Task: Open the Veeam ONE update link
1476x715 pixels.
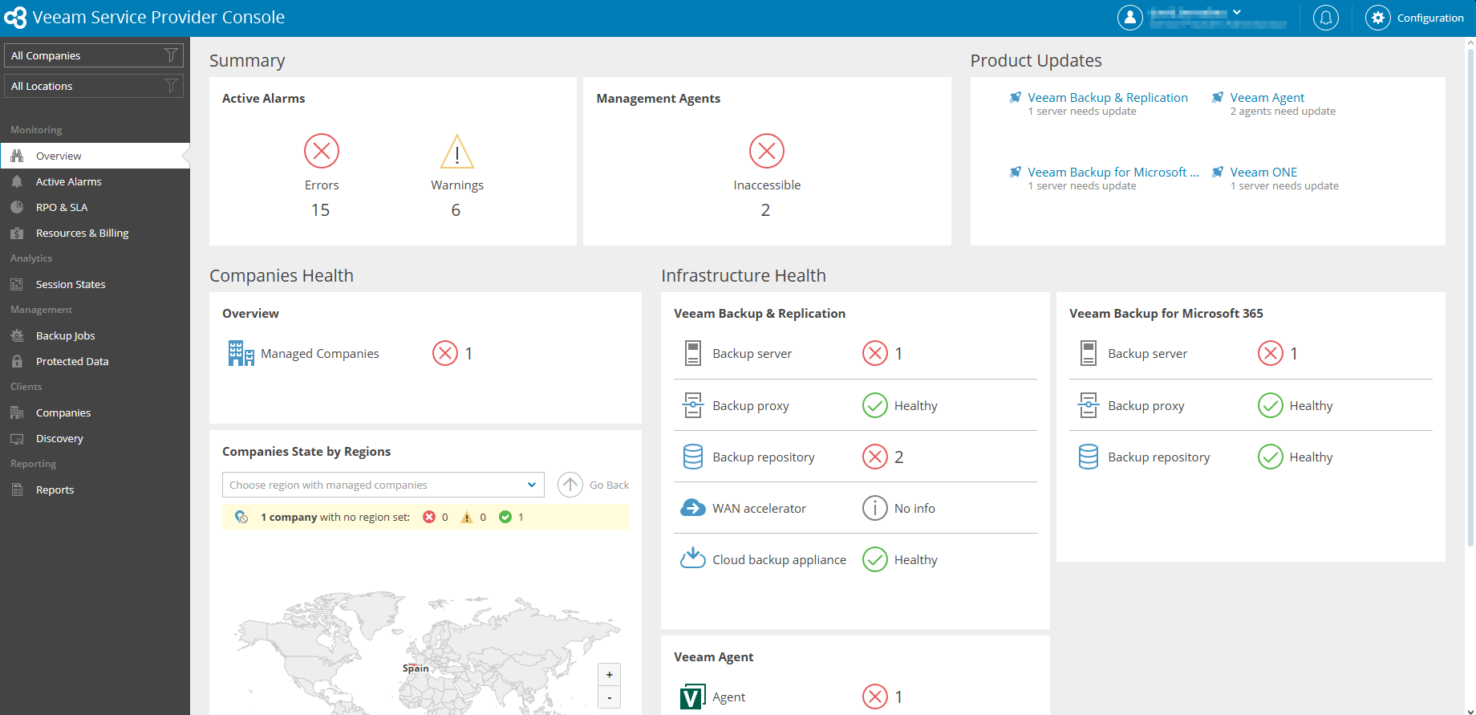Action: point(1263,172)
